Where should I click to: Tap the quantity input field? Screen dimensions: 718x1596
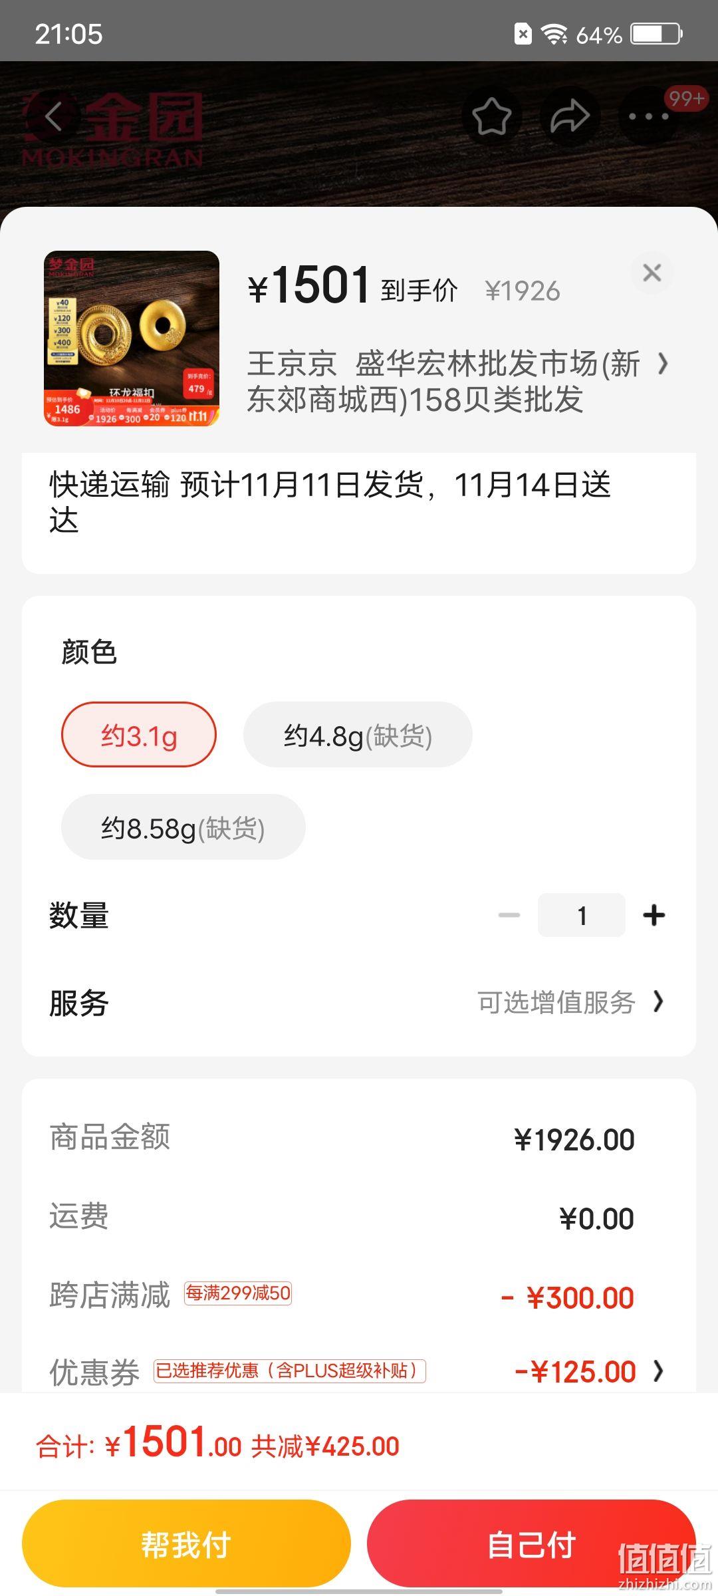pos(582,915)
